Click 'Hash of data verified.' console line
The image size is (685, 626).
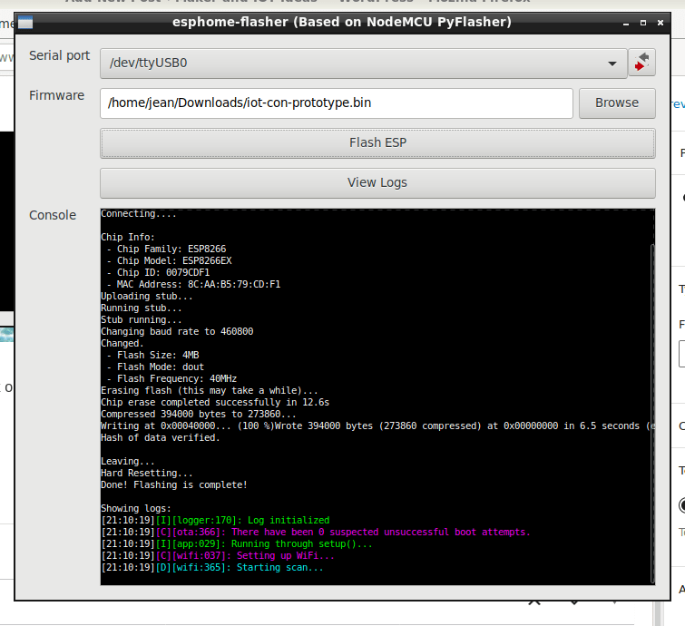tap(161, 437)
